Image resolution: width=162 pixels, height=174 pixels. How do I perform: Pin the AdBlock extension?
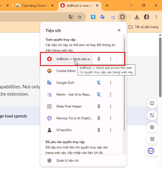pyautogui.click(x=99, y=59)
